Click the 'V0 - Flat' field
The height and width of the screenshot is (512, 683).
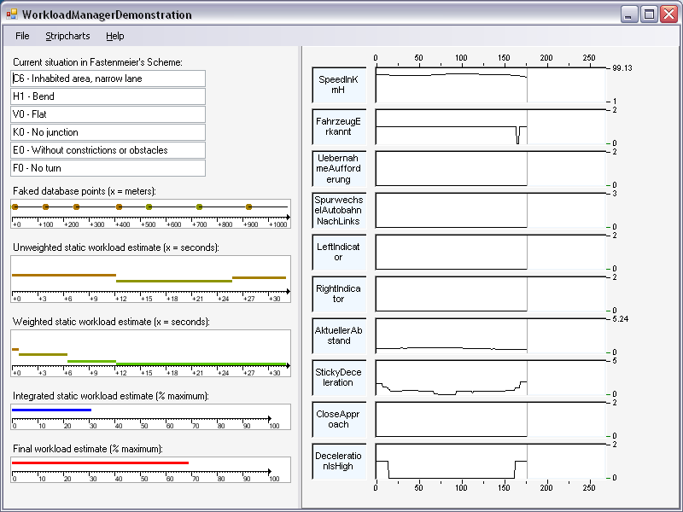[x=108, y=114]
